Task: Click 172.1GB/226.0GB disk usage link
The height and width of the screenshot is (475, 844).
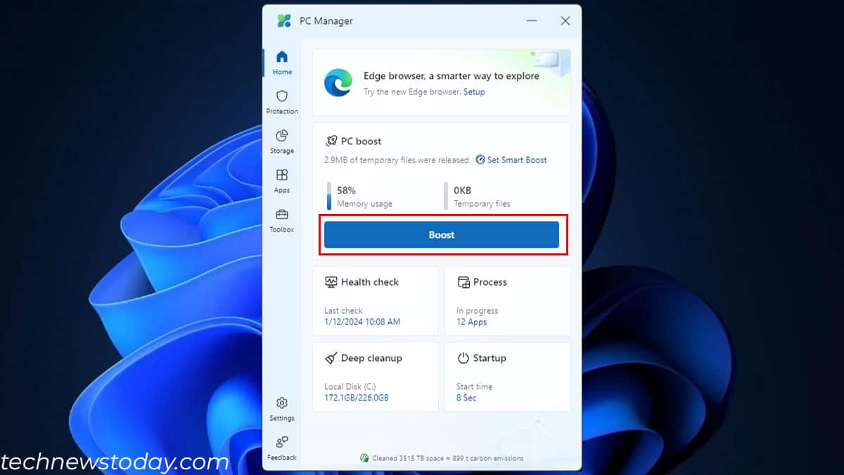Action: [357, 398]
